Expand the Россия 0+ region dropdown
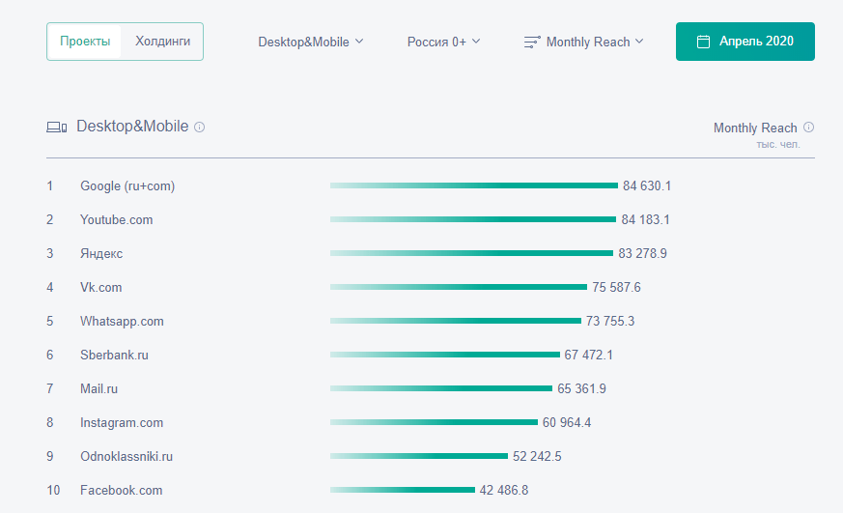The height and width of the screenshot is (513, 843). click(x=443, y=42)
